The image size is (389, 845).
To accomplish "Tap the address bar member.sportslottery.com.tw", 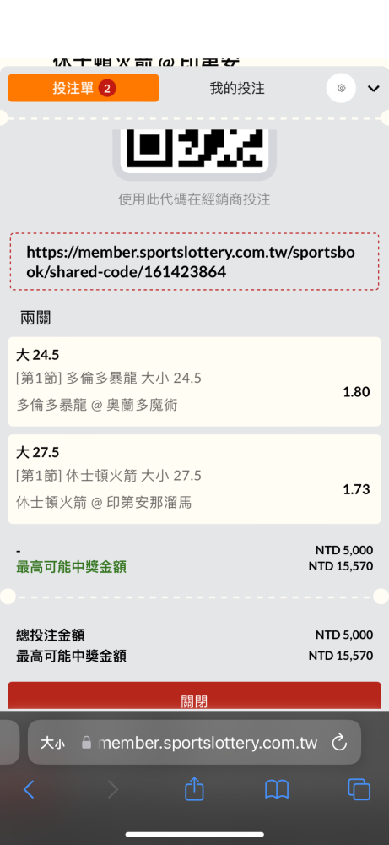I will click(194, 742).
